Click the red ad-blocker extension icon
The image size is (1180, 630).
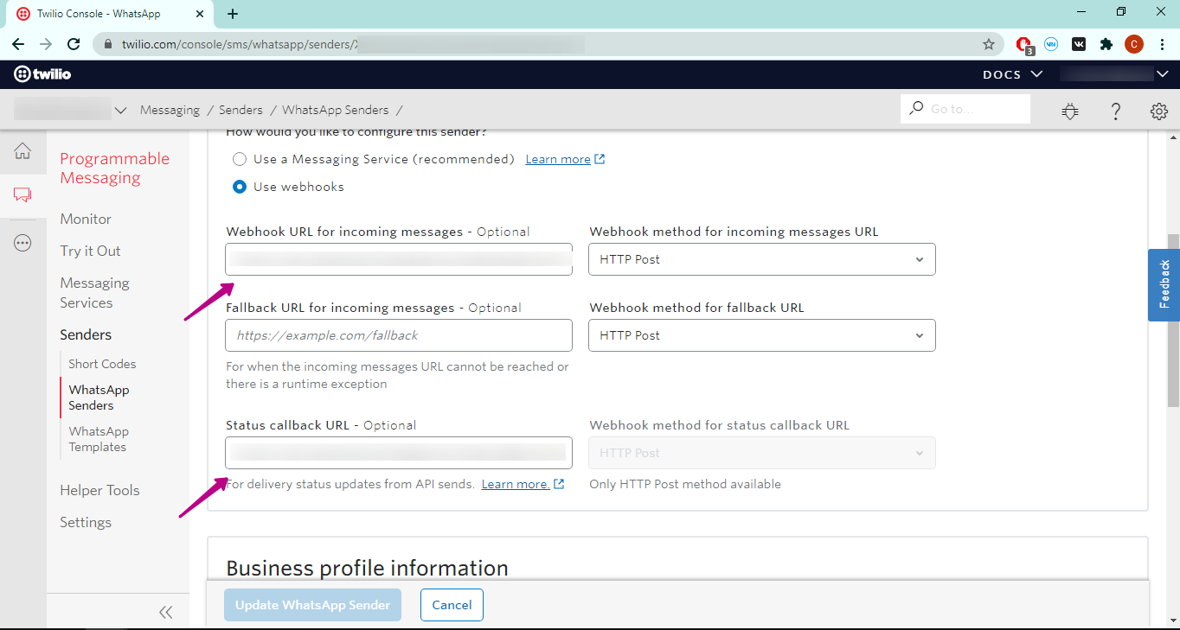[1024, 44]
